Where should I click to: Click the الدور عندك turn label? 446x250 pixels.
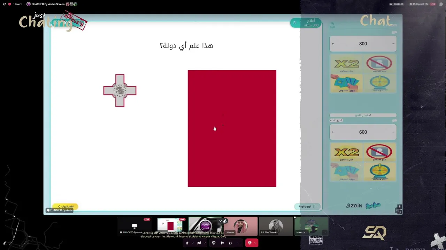pos(336,120)
